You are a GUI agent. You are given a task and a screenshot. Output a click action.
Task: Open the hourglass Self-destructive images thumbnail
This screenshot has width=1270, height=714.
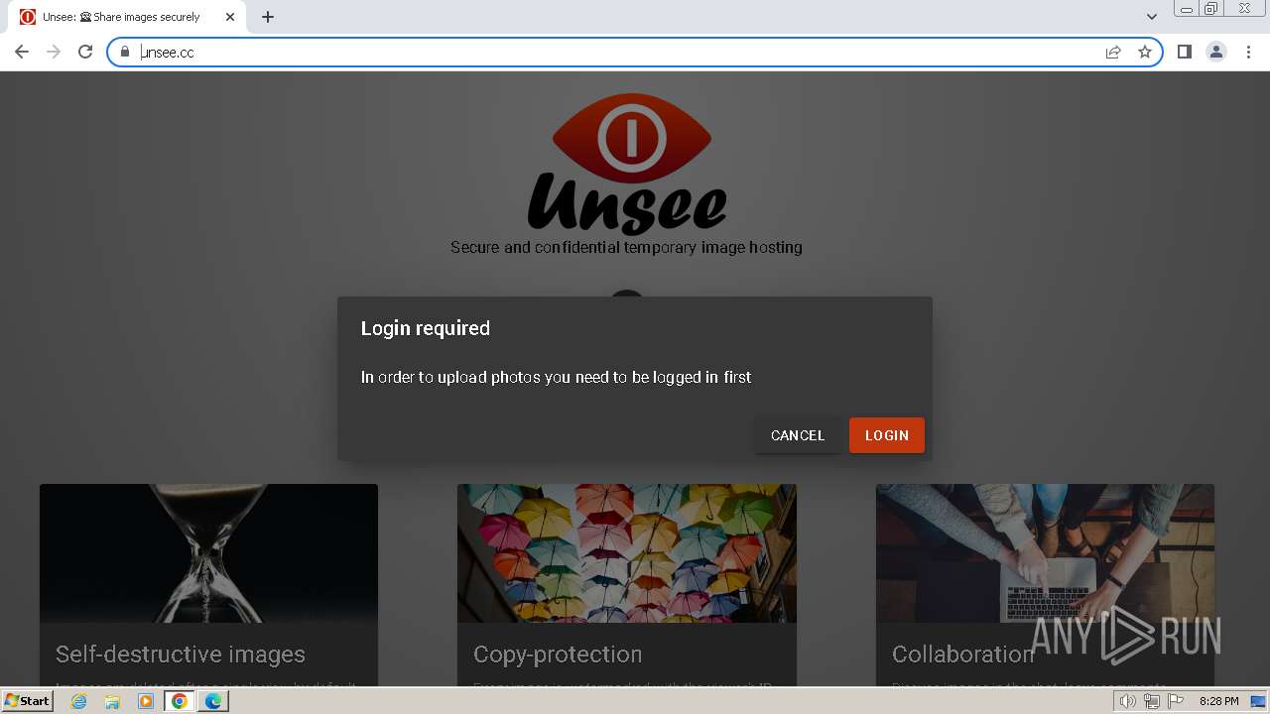208,553
